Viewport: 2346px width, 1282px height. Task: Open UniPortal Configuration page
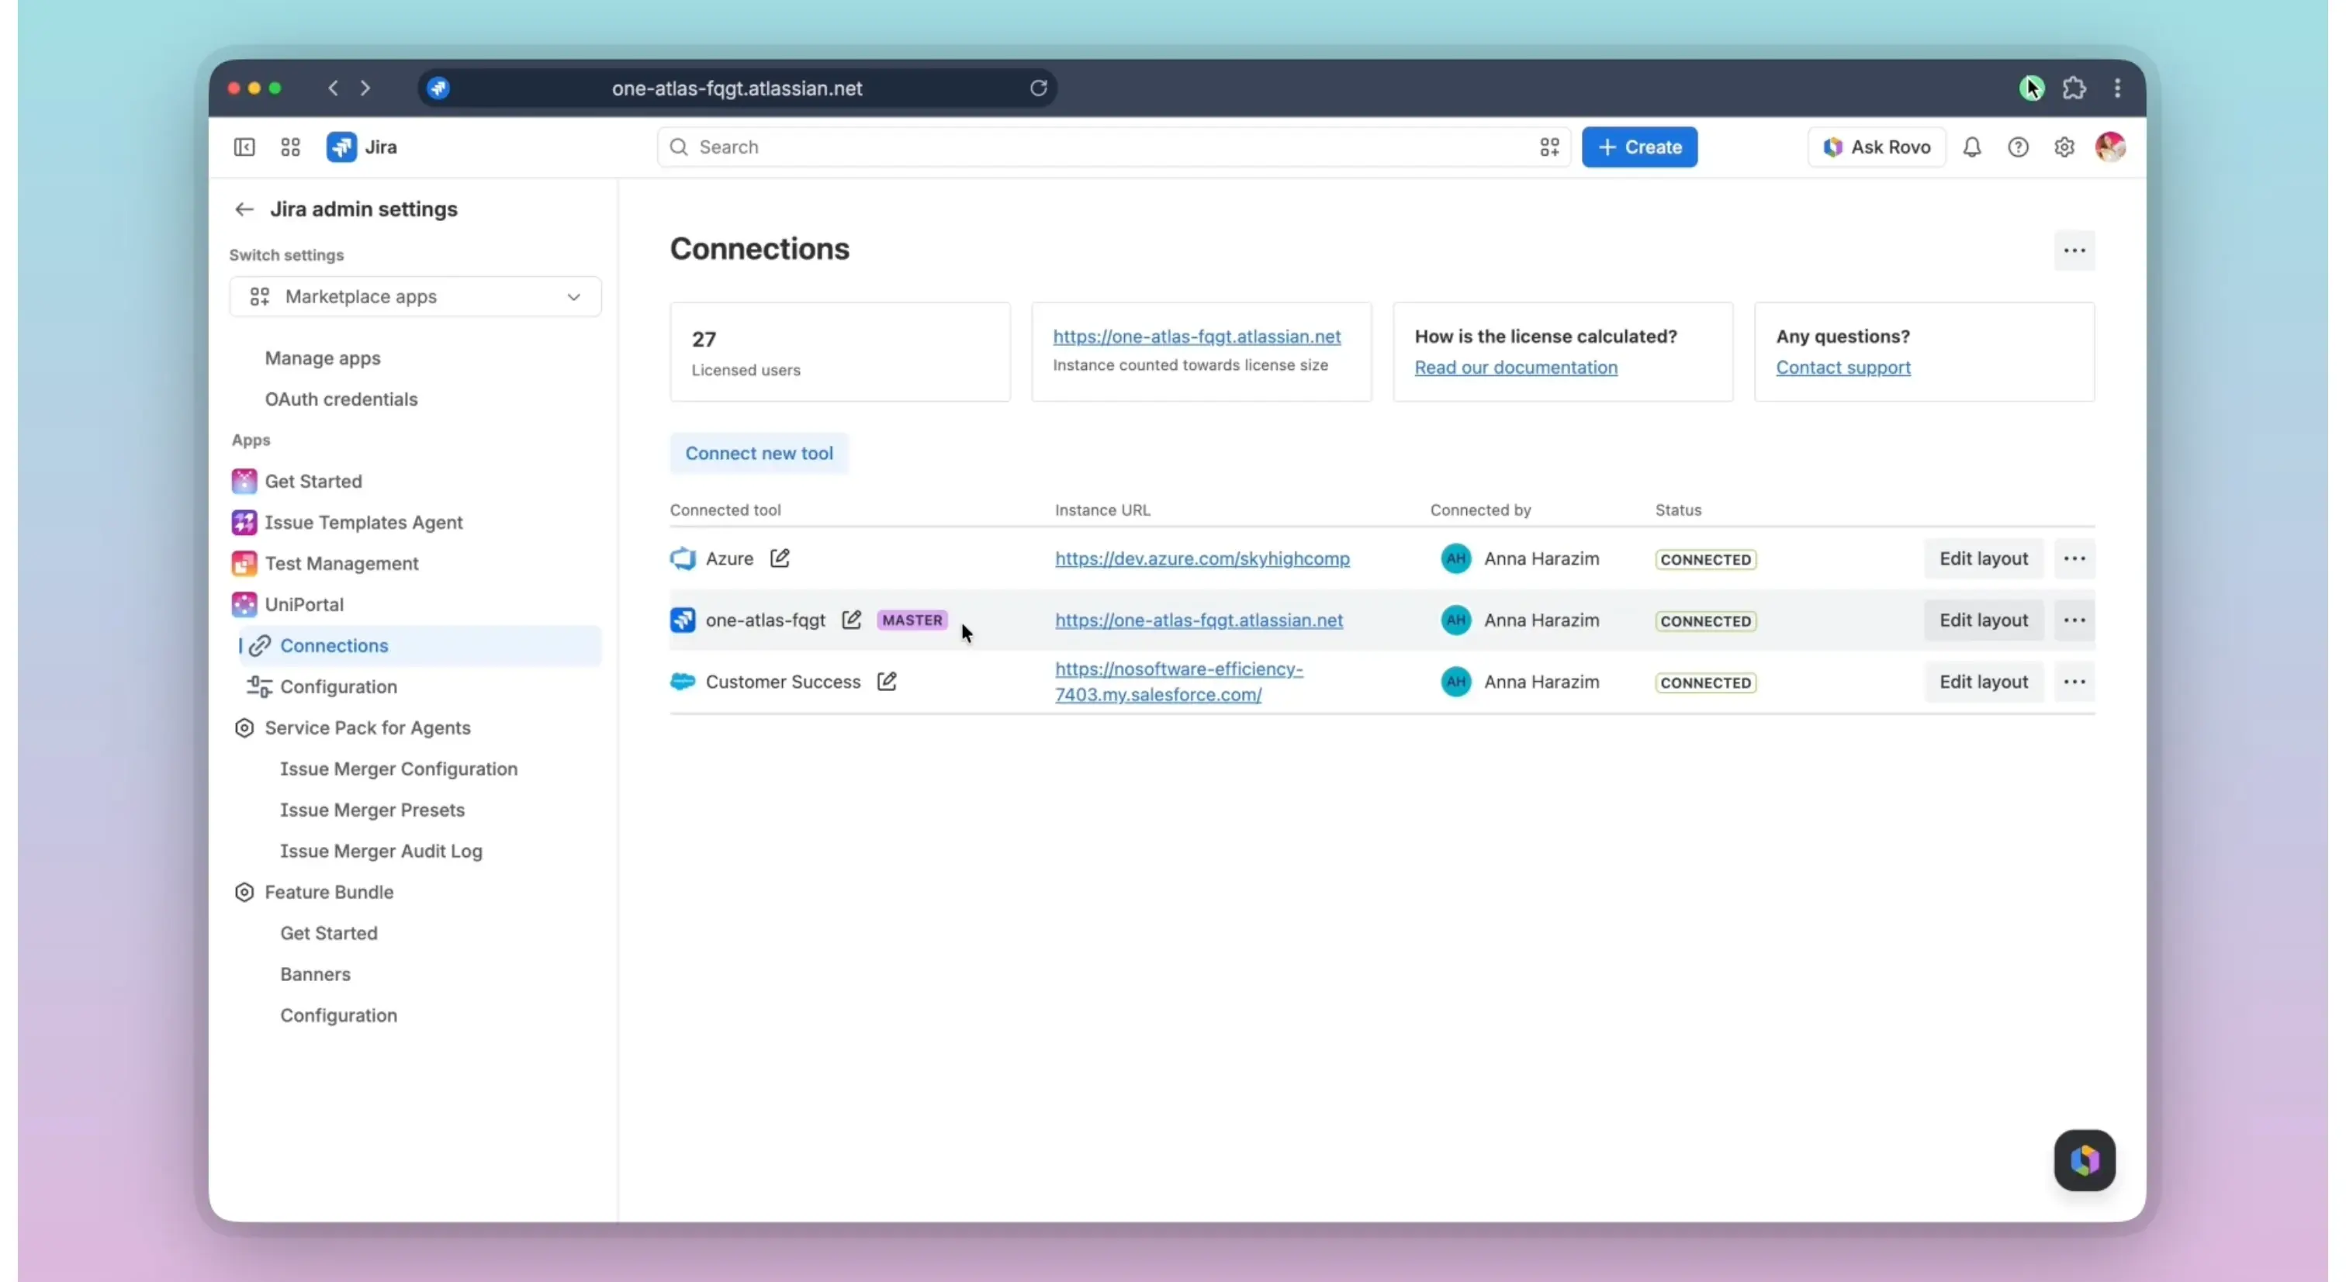tap(338, 686)
